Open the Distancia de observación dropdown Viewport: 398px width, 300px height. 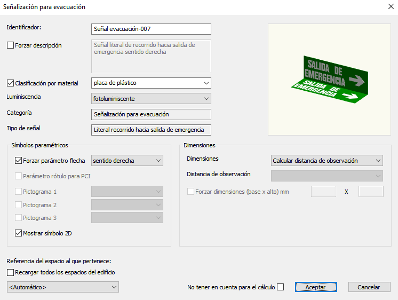[327, 176]
